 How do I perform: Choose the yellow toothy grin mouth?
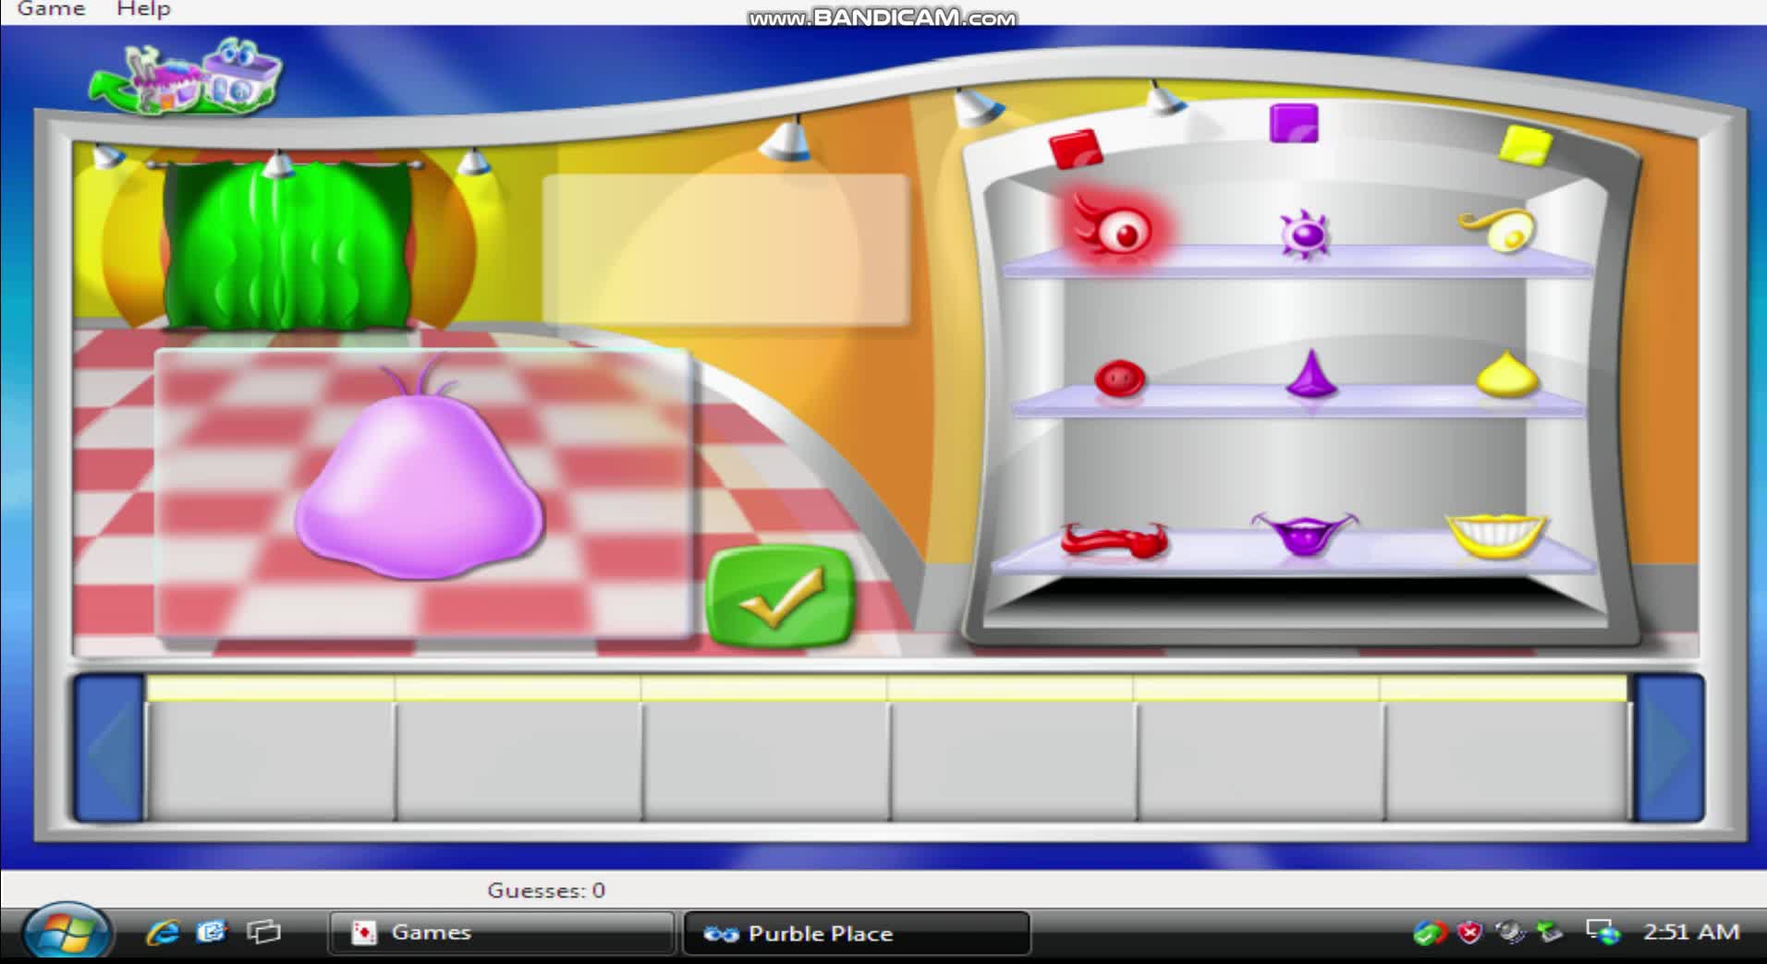tap(1496, 536)
